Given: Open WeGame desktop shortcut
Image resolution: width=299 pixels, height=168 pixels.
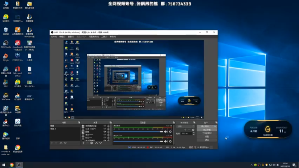Looking at the screenshot, I should tap(6, 97).
